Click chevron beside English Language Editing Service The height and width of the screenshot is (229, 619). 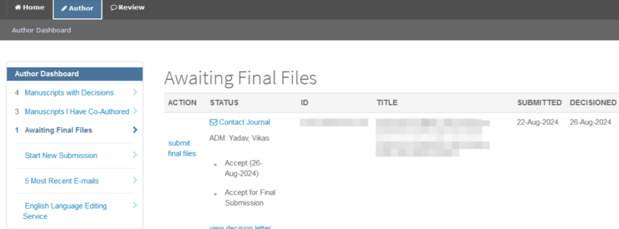pyautogui.click(x=135, y=206)
